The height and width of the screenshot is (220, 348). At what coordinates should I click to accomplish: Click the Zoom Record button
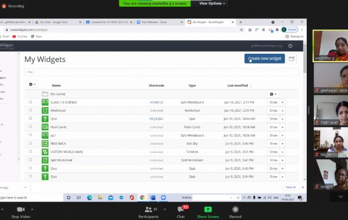tap(235, 212)
